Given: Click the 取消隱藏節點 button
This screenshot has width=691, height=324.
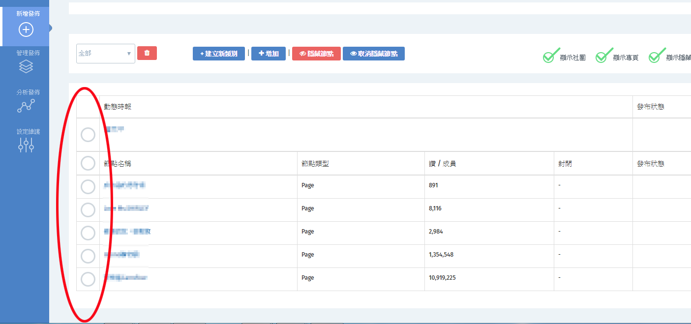Looking at the screenshot, I should (x=373, y=54).
